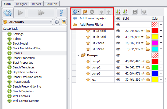Click the grey sphere toolbar icon
The height and width of the screenshot is (109, 167).
(144, 12)
